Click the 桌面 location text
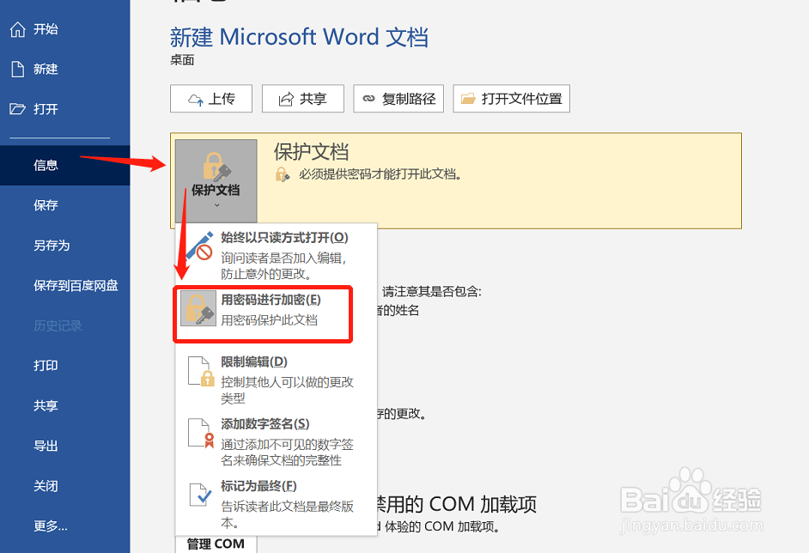Screen dimensions: 809x553 click(x=182, y=60)
